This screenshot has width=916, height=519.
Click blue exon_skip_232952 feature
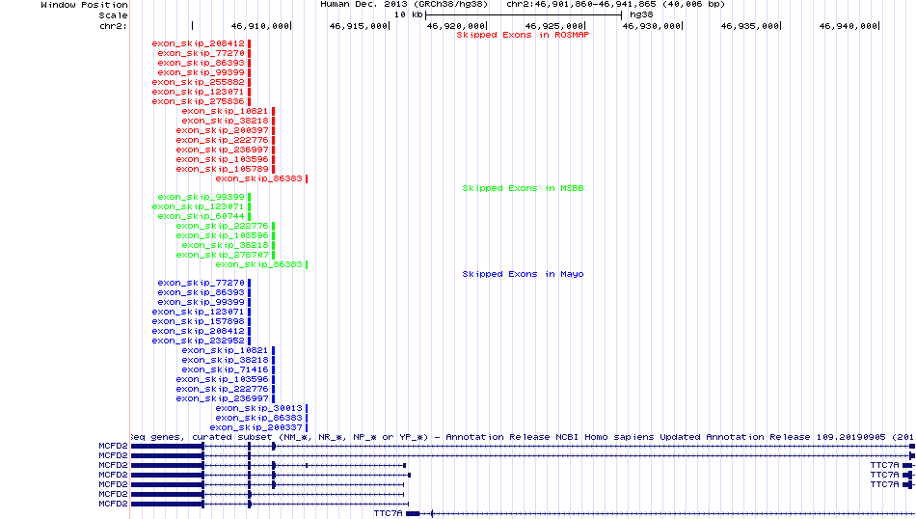coord(198,341)
